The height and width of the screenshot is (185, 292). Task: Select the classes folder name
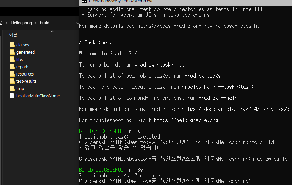pos(23,45)
